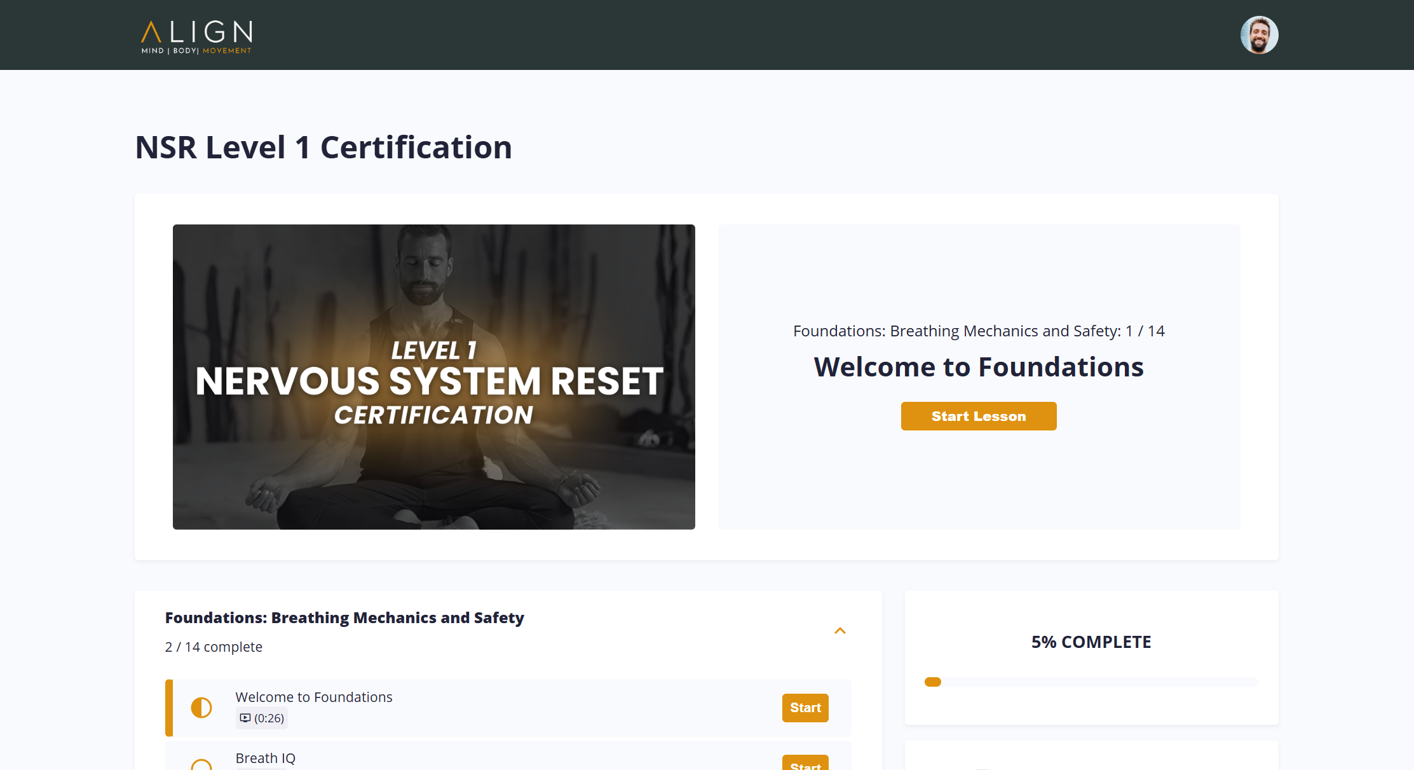Viewport: 1414px width, 770px height.
Task: Open the user profile avatar menu
Action: (x=1259, y=35)
